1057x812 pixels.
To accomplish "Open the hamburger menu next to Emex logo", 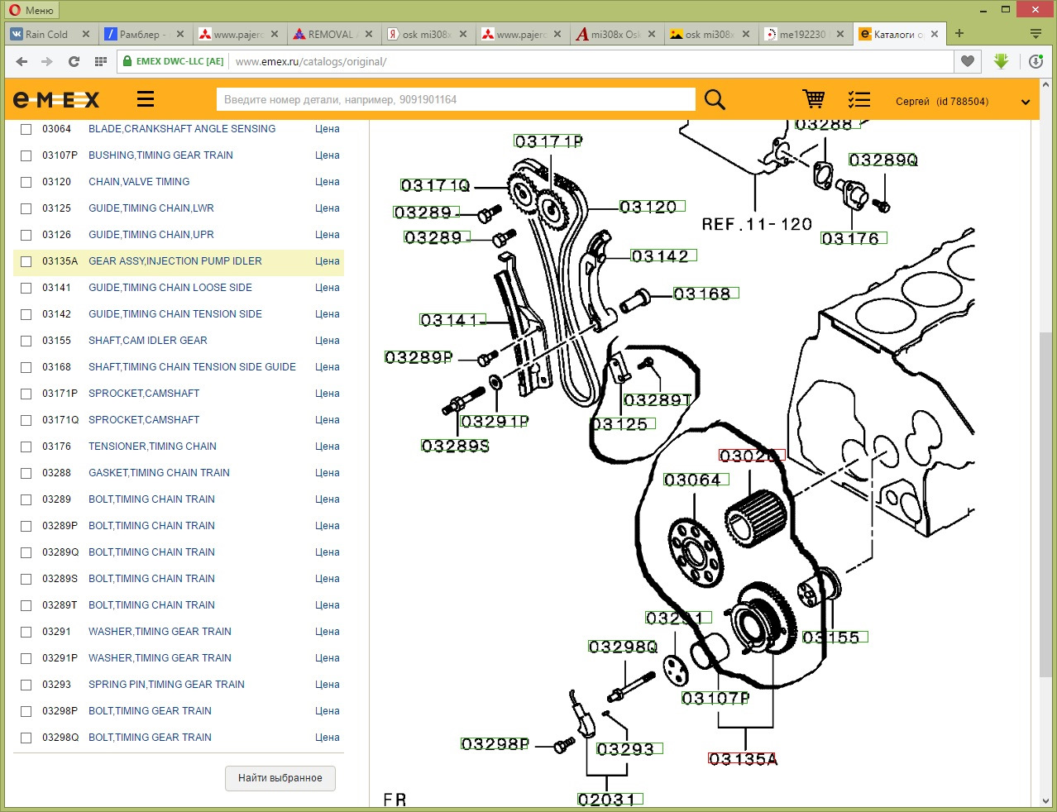I will pos(146,99).
